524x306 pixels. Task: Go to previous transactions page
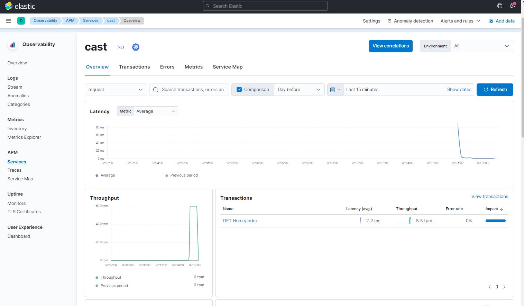[490, 287]
